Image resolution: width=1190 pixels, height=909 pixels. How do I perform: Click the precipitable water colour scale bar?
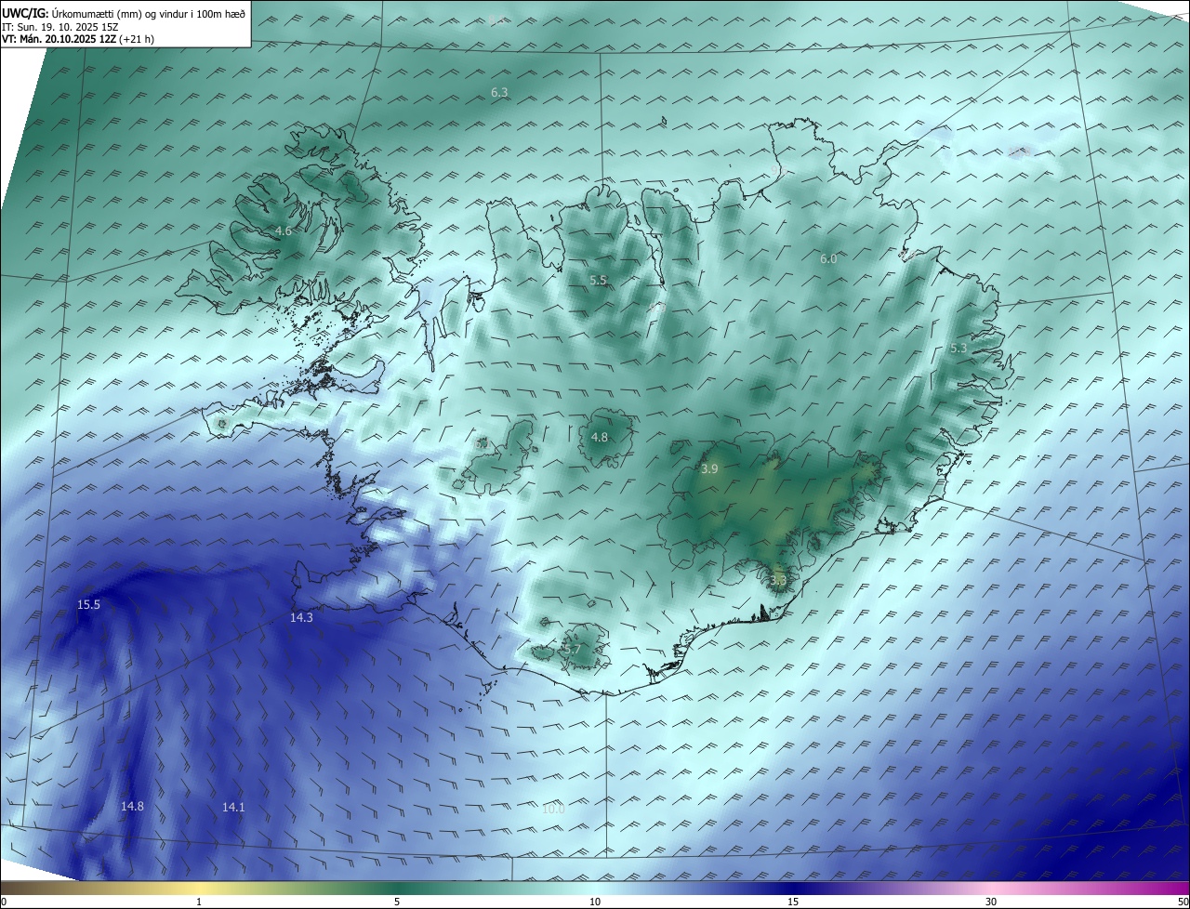(595, 889)
